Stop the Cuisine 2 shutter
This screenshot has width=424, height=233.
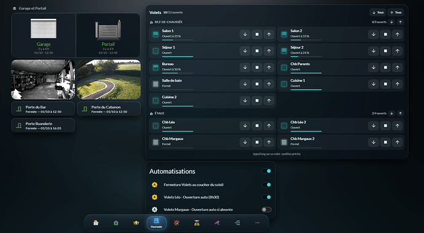257,101
